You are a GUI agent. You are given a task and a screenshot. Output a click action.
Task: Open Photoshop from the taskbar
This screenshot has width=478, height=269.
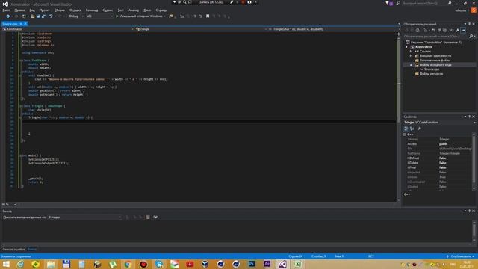click(x=252, y=264)
